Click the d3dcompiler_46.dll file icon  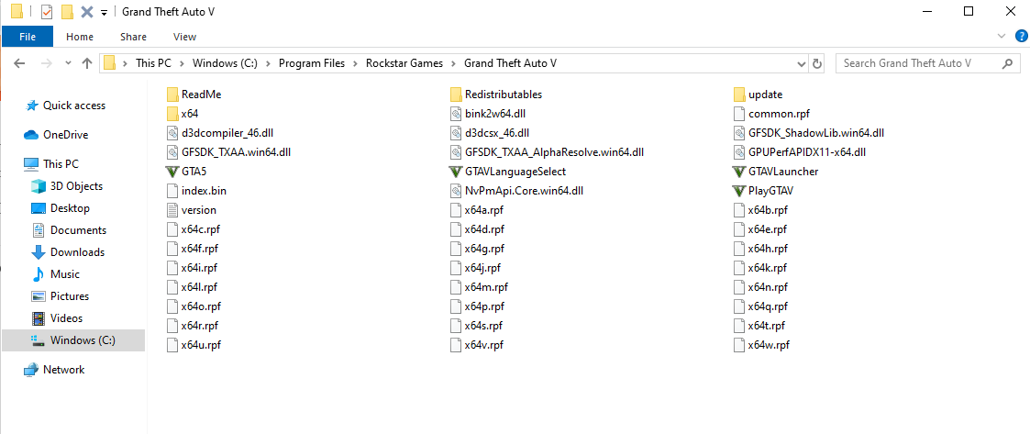click(172, 133)
